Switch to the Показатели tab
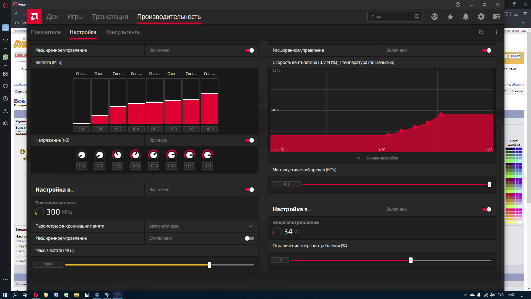The height and width of the screenshot is (299, 531). (x=46, y=32)
